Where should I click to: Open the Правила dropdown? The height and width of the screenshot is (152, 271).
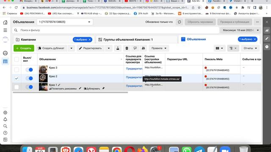pyautogui.click(x=159, y=48)
